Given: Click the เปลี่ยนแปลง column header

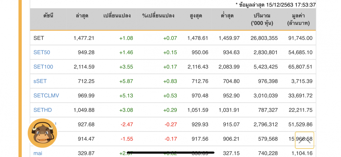Looking at the screenshot, I should point(117,16).
